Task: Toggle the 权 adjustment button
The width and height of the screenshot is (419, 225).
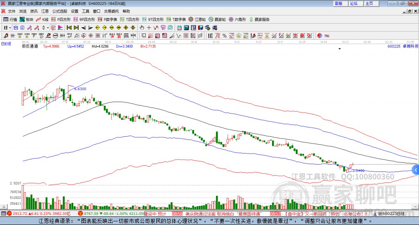Action: pyautogui.click(x=53, y=28)
